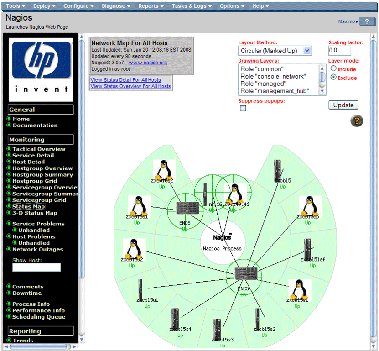Select the zxcb15 blade server icon
This screenshot has height=351, width=379.
click(x=277, y=171)
